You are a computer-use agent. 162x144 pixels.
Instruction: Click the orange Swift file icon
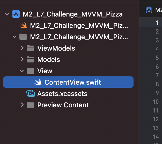click(x=24, y=25)
